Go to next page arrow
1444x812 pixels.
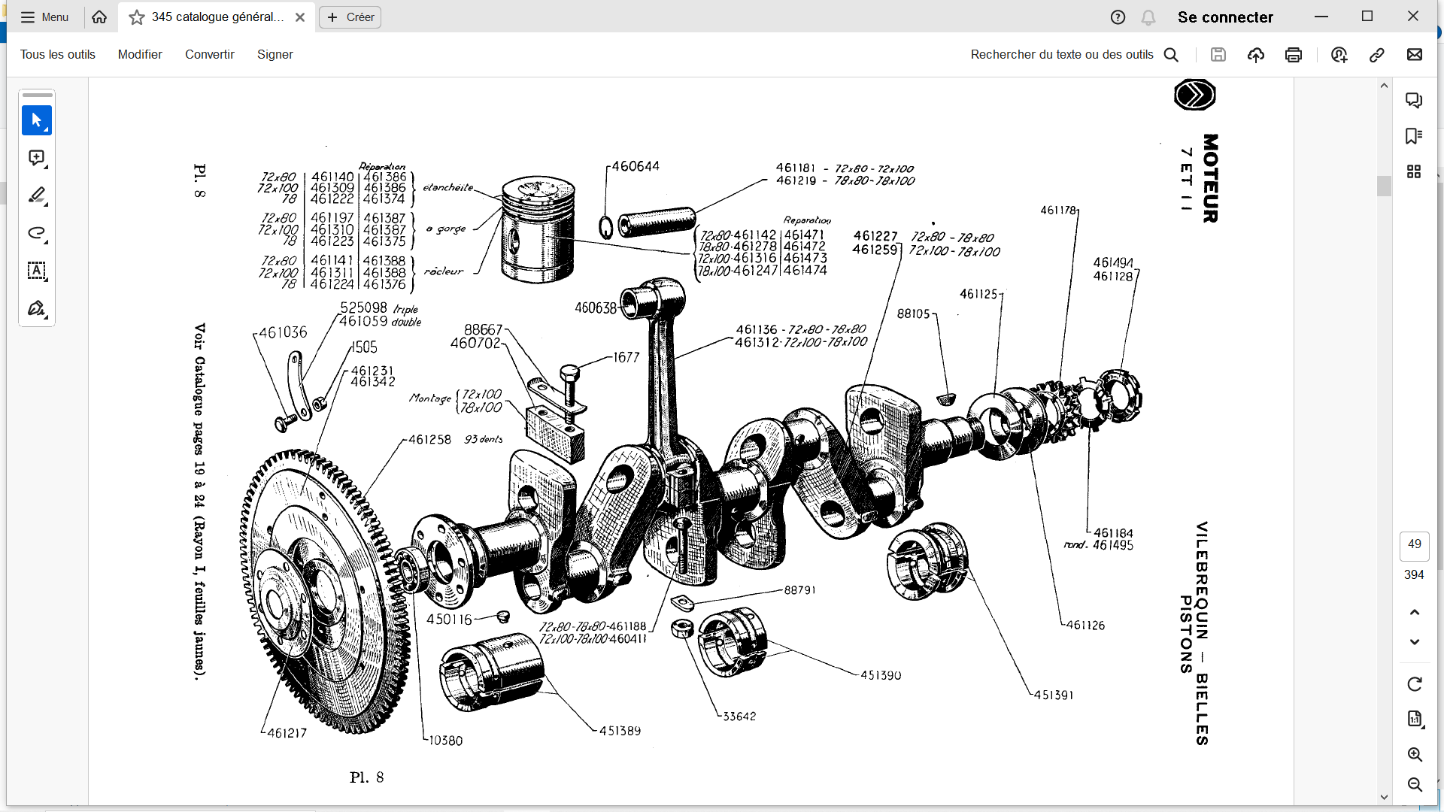[x=1415, y=642]
